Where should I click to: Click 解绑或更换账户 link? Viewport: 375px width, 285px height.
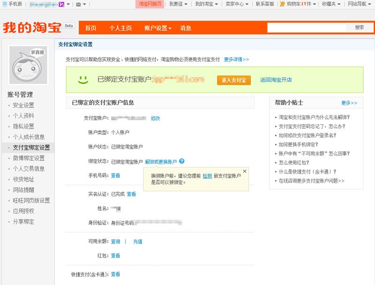pyautogui.click(x=161, y=162)
